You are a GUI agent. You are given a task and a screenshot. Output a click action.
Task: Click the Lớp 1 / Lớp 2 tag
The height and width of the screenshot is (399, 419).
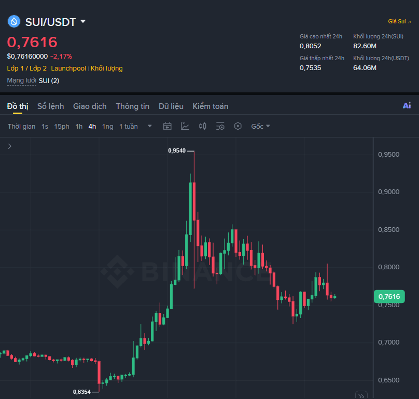27,68
